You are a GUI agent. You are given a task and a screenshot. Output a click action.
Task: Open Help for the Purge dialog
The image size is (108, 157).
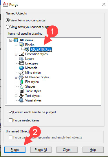(93, 150)
